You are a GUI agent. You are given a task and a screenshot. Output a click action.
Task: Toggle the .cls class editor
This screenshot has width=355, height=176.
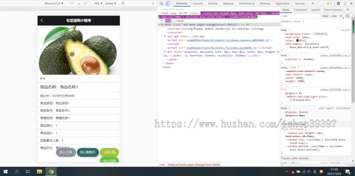[333, 16]
